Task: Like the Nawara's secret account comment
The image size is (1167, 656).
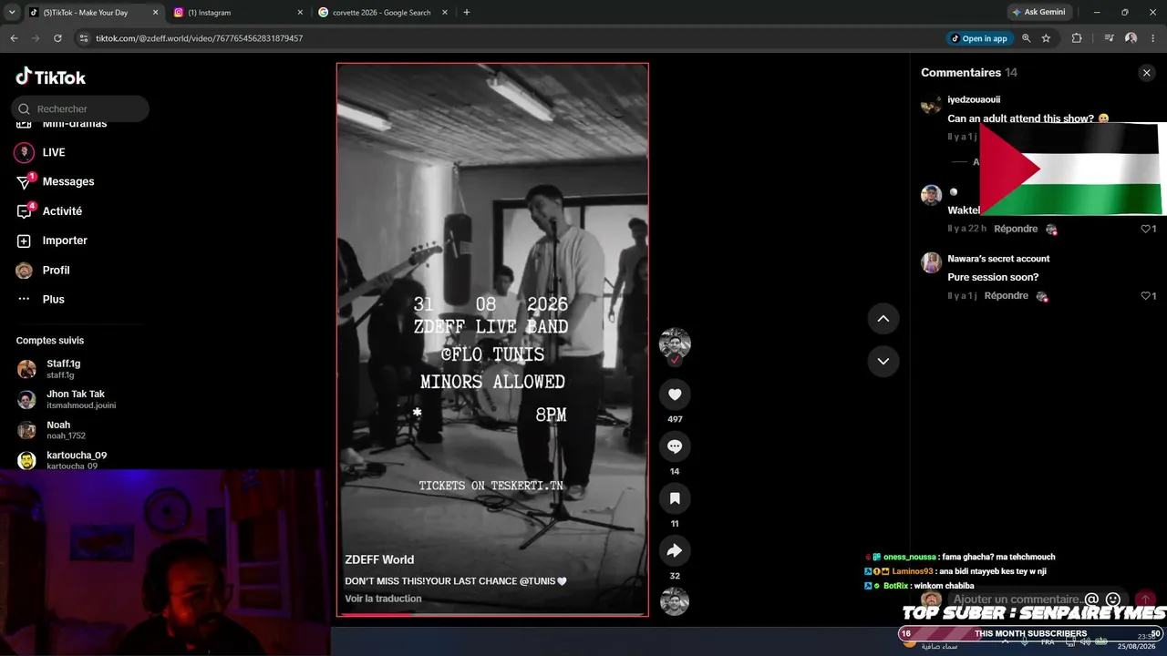Action: click(1146, 295)
